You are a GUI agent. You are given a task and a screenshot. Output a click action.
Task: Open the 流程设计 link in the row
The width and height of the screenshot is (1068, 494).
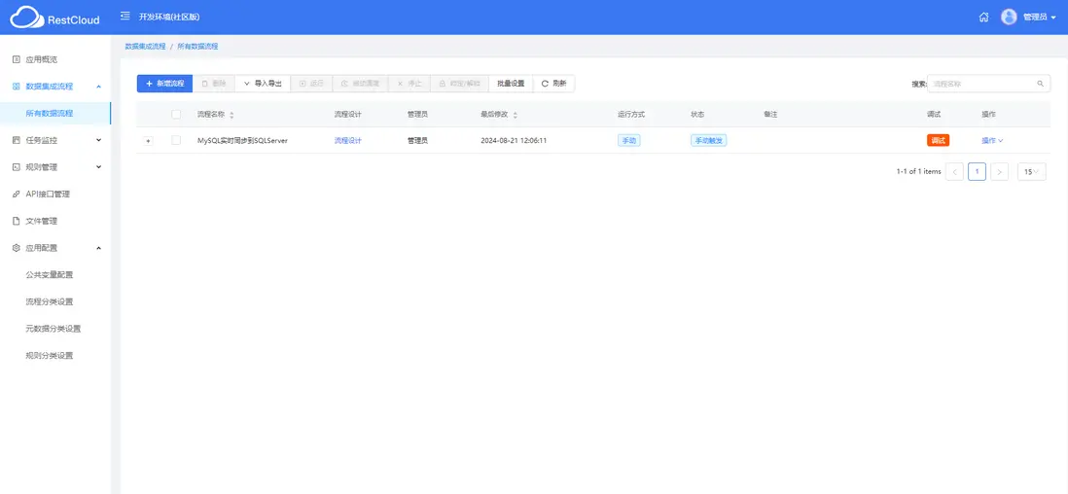[348, 140]
